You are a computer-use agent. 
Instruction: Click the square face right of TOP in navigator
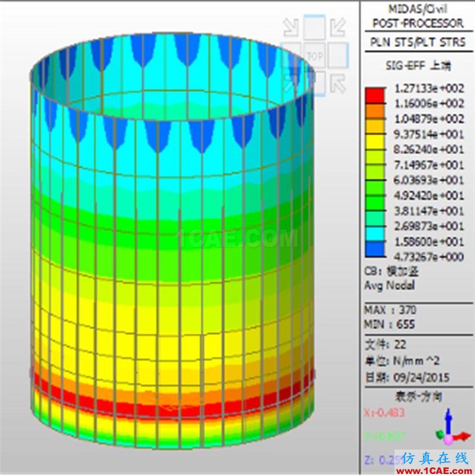(338, 55)
